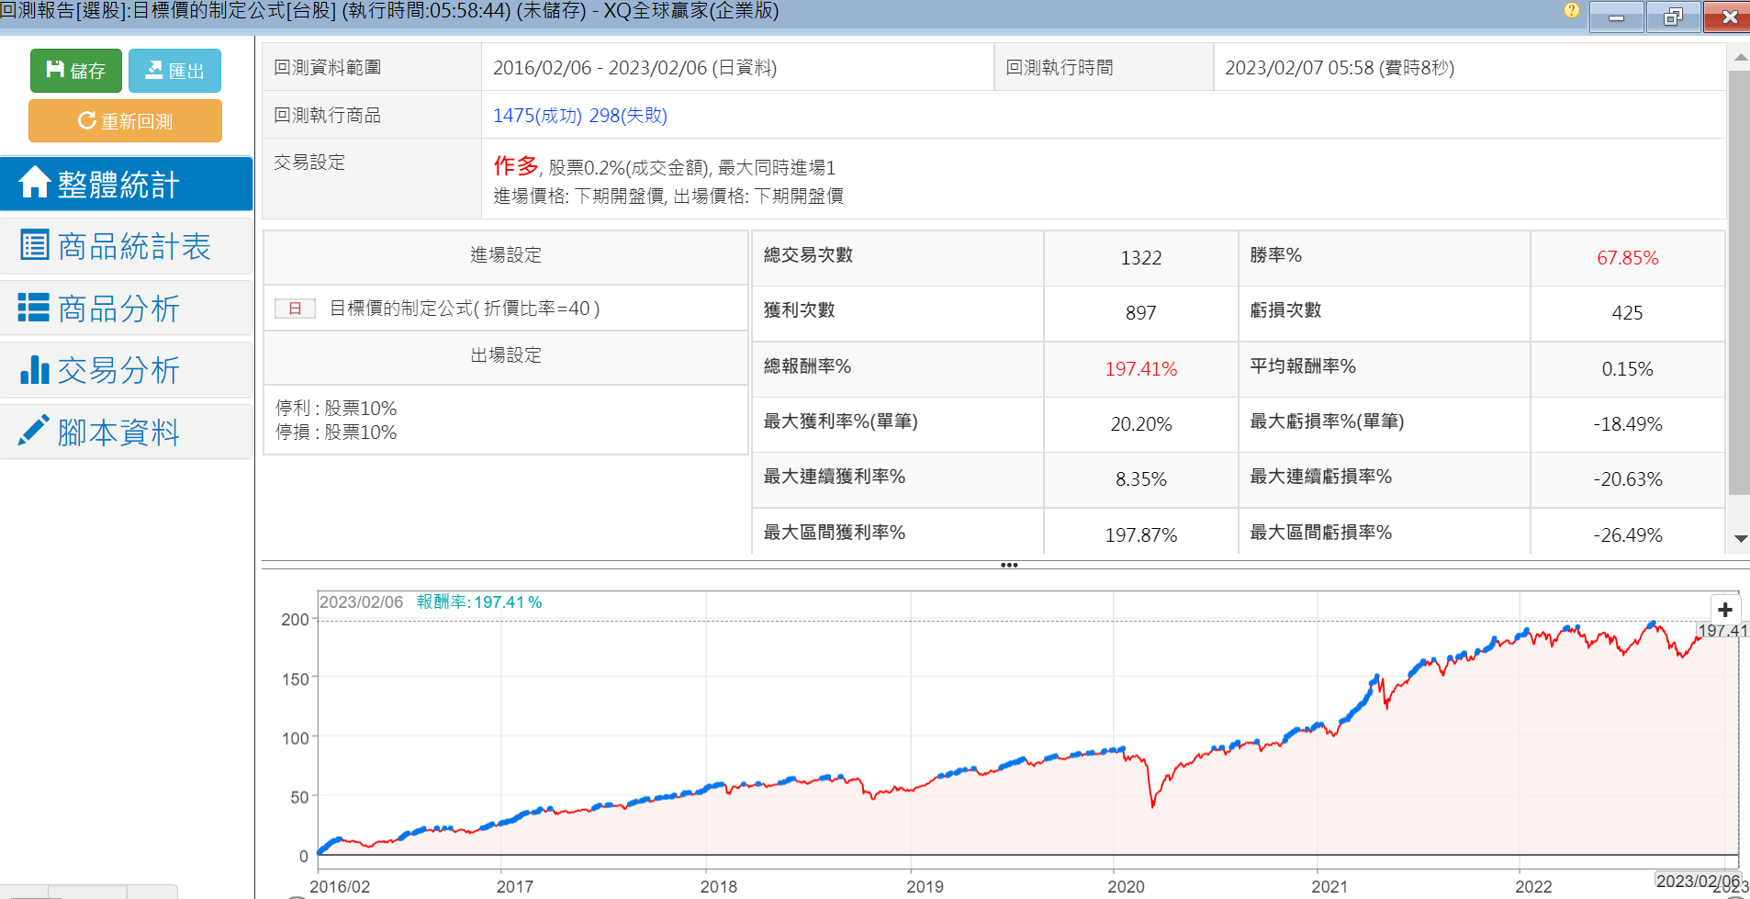Click the pencil icon beside 腳本資料
The height and width of the screenshot is (899, 1750).
(x=34, y=431)
